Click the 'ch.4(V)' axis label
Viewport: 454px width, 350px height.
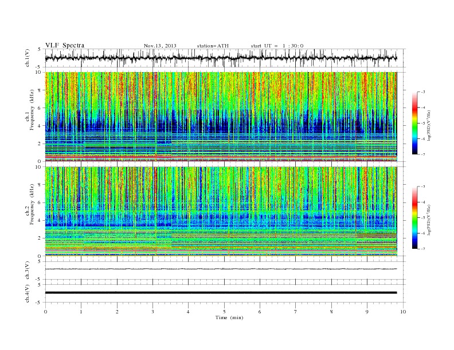click(x=28, y=293)
